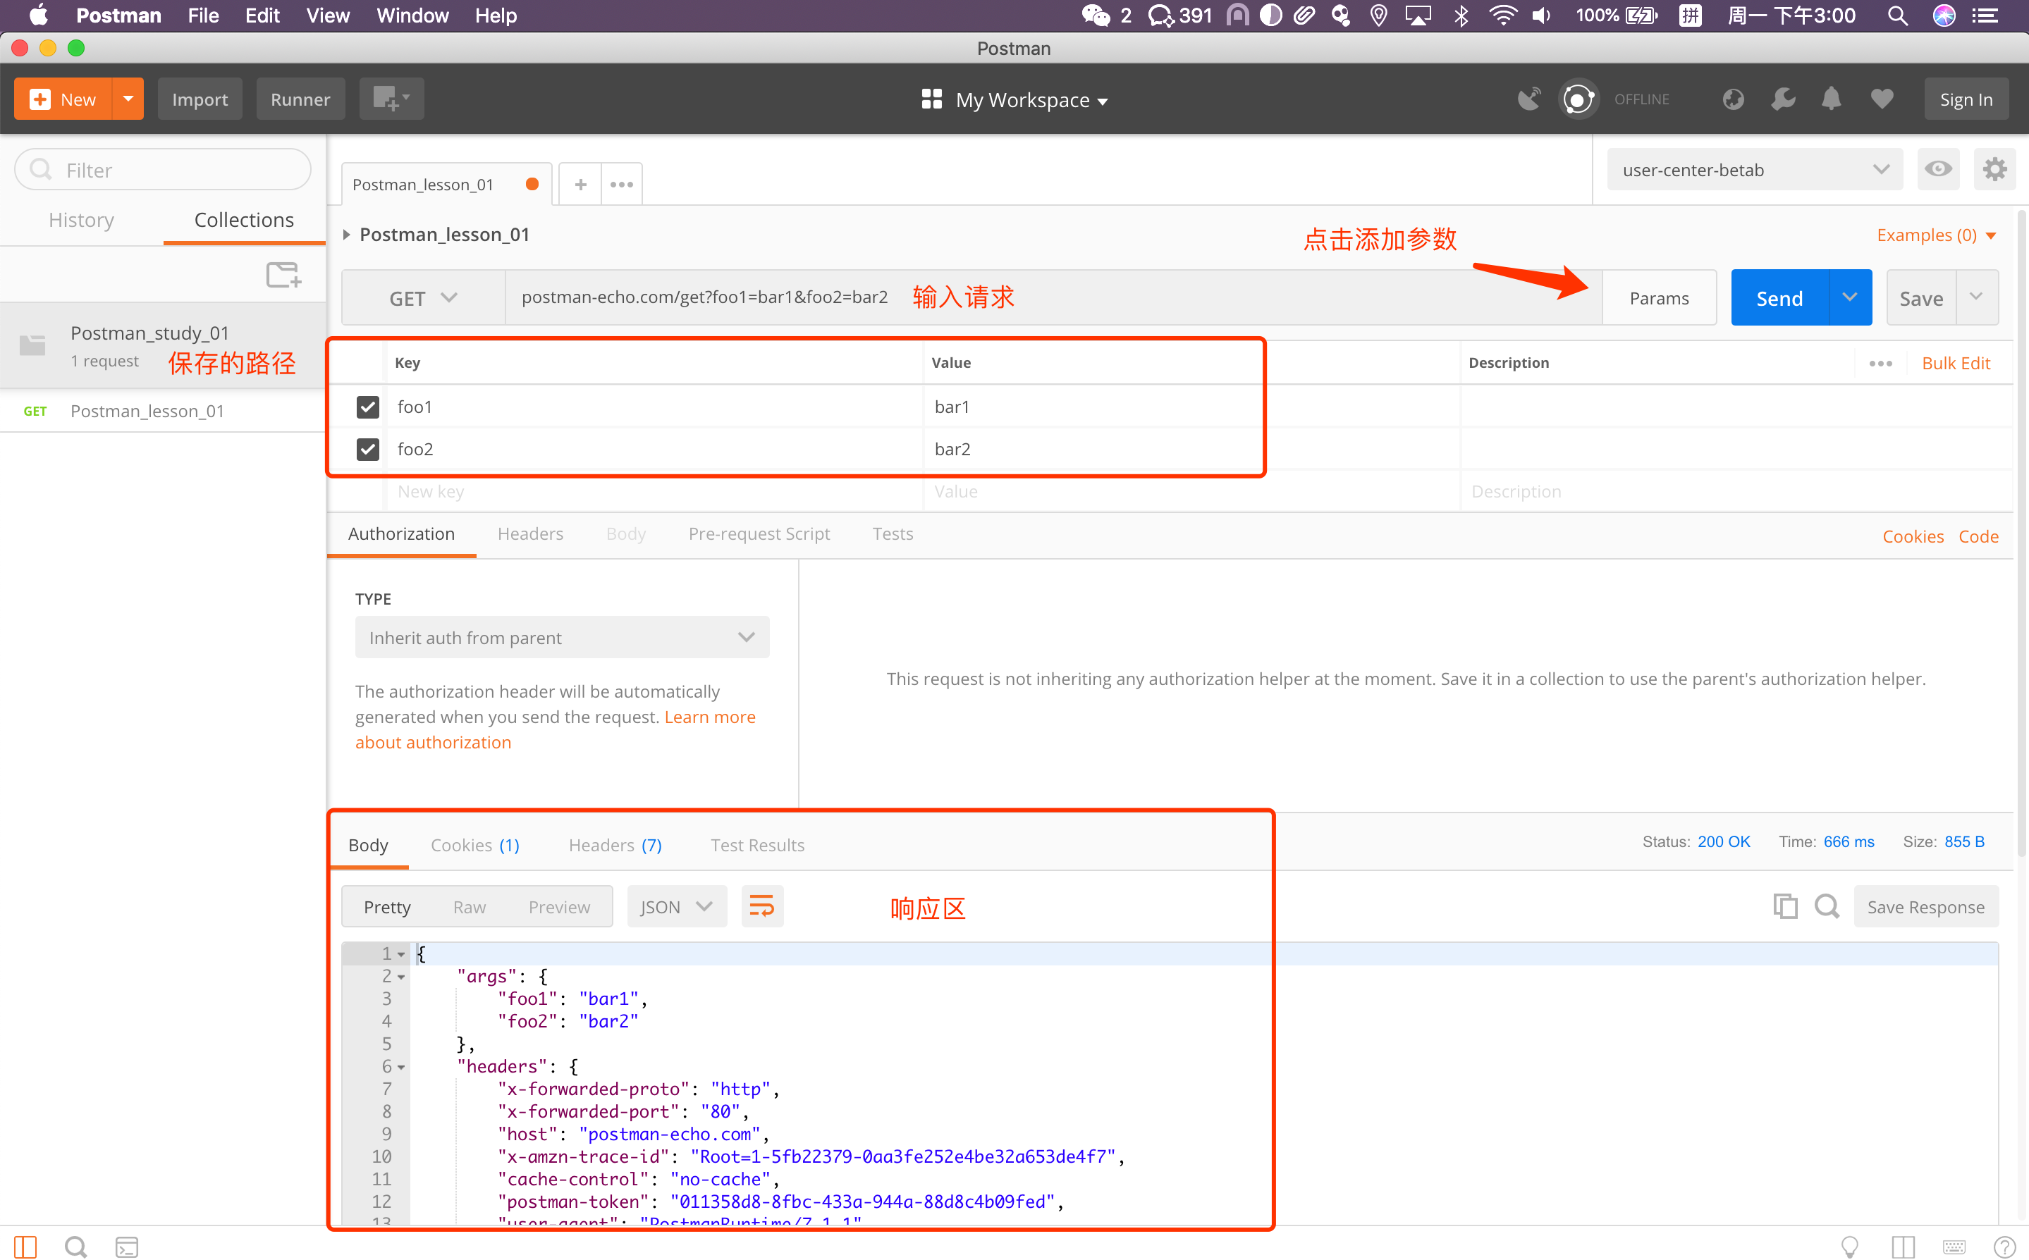The height and width of the screenshot is (1260, 2029).
Task: Click the Postman_study_01 collection folder icon
Action: [32, 344]
